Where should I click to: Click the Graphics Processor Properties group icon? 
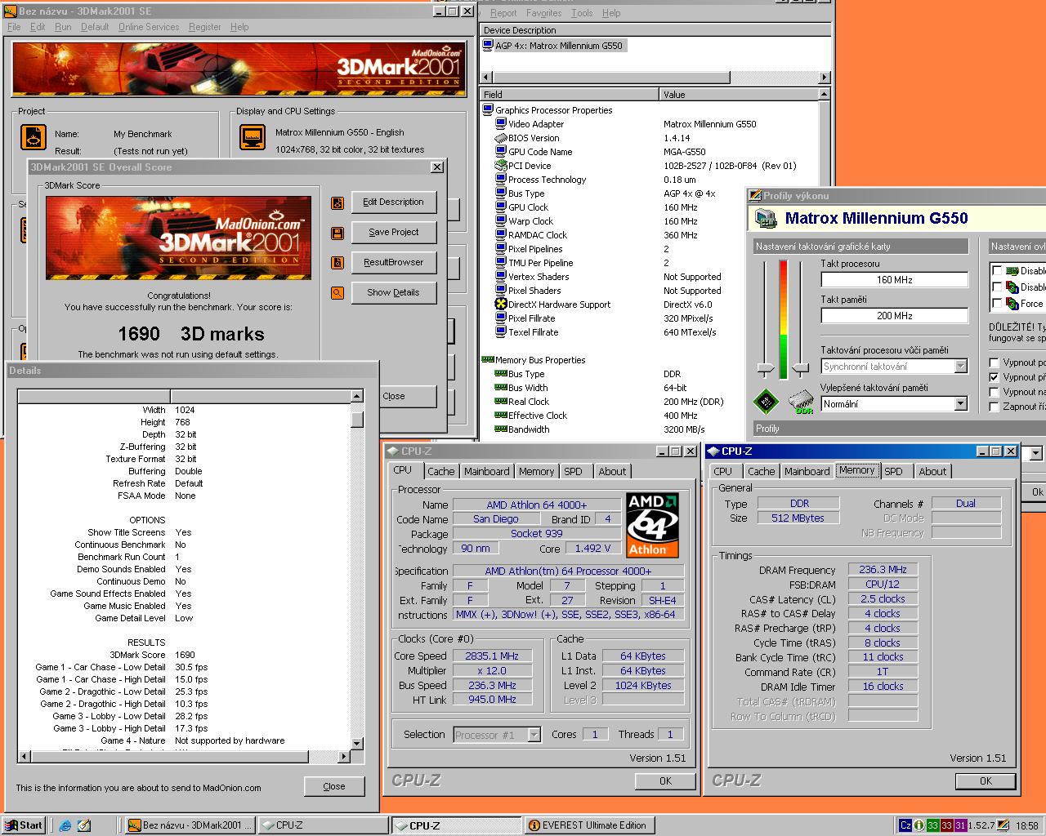click(488, 110)
